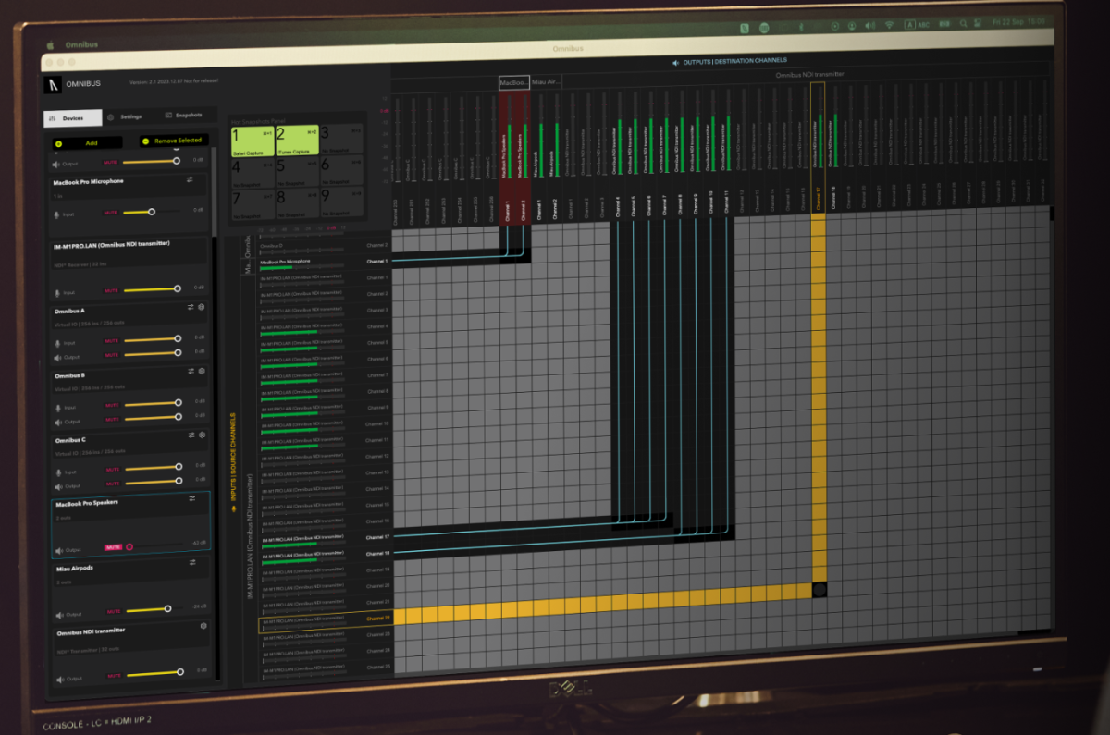Click the MacBook Pro Microphone input level slider
Screen dimensions: 1110x735
(152, 212)
